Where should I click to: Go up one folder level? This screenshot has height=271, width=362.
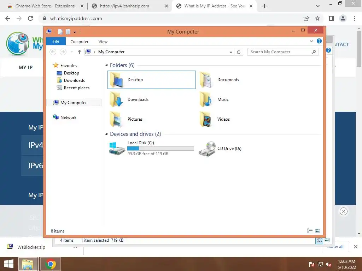click(x=80, y=52)
